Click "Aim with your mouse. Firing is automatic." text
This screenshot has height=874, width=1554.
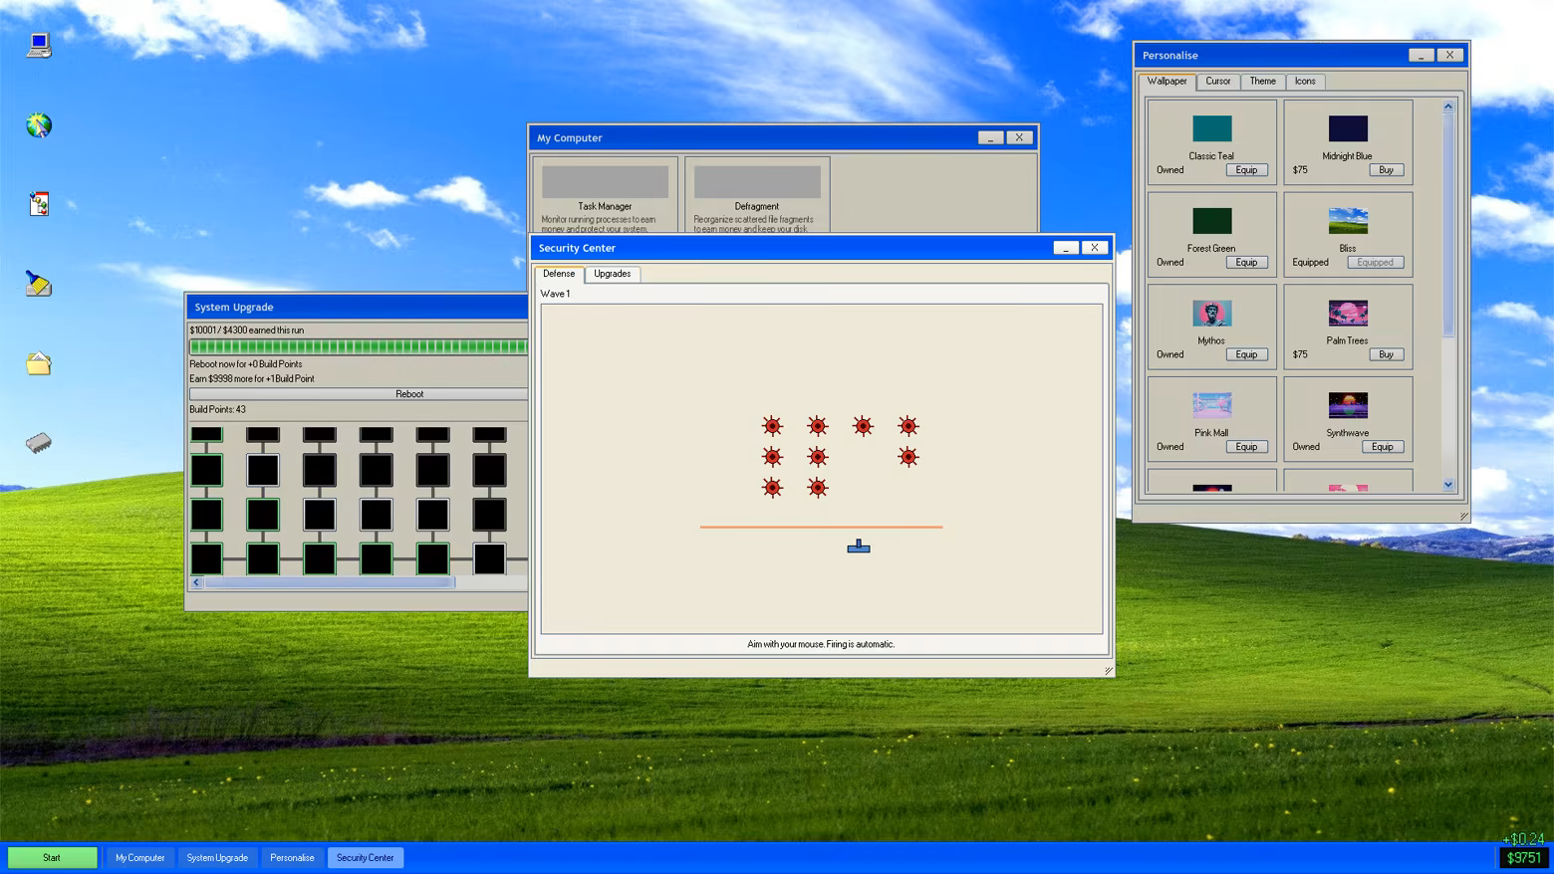(x=821, y=644)
